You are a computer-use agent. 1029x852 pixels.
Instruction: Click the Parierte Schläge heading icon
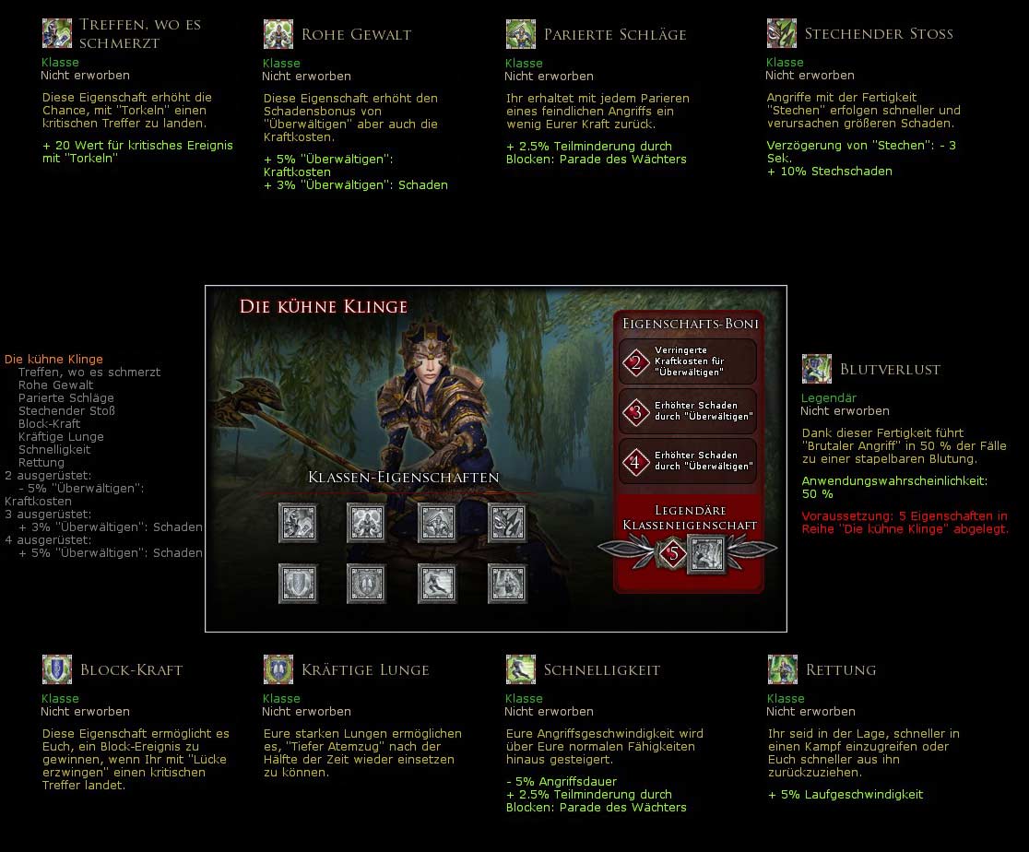521,34
